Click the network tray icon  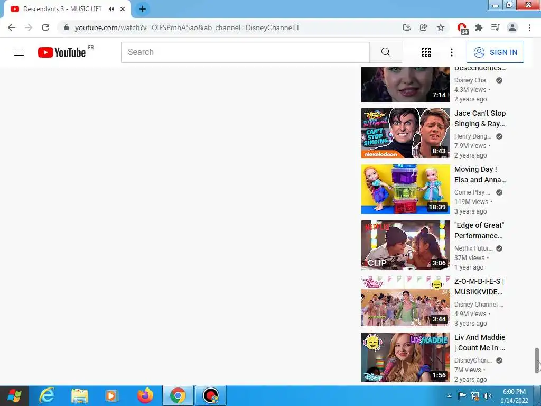click(475, 396)
